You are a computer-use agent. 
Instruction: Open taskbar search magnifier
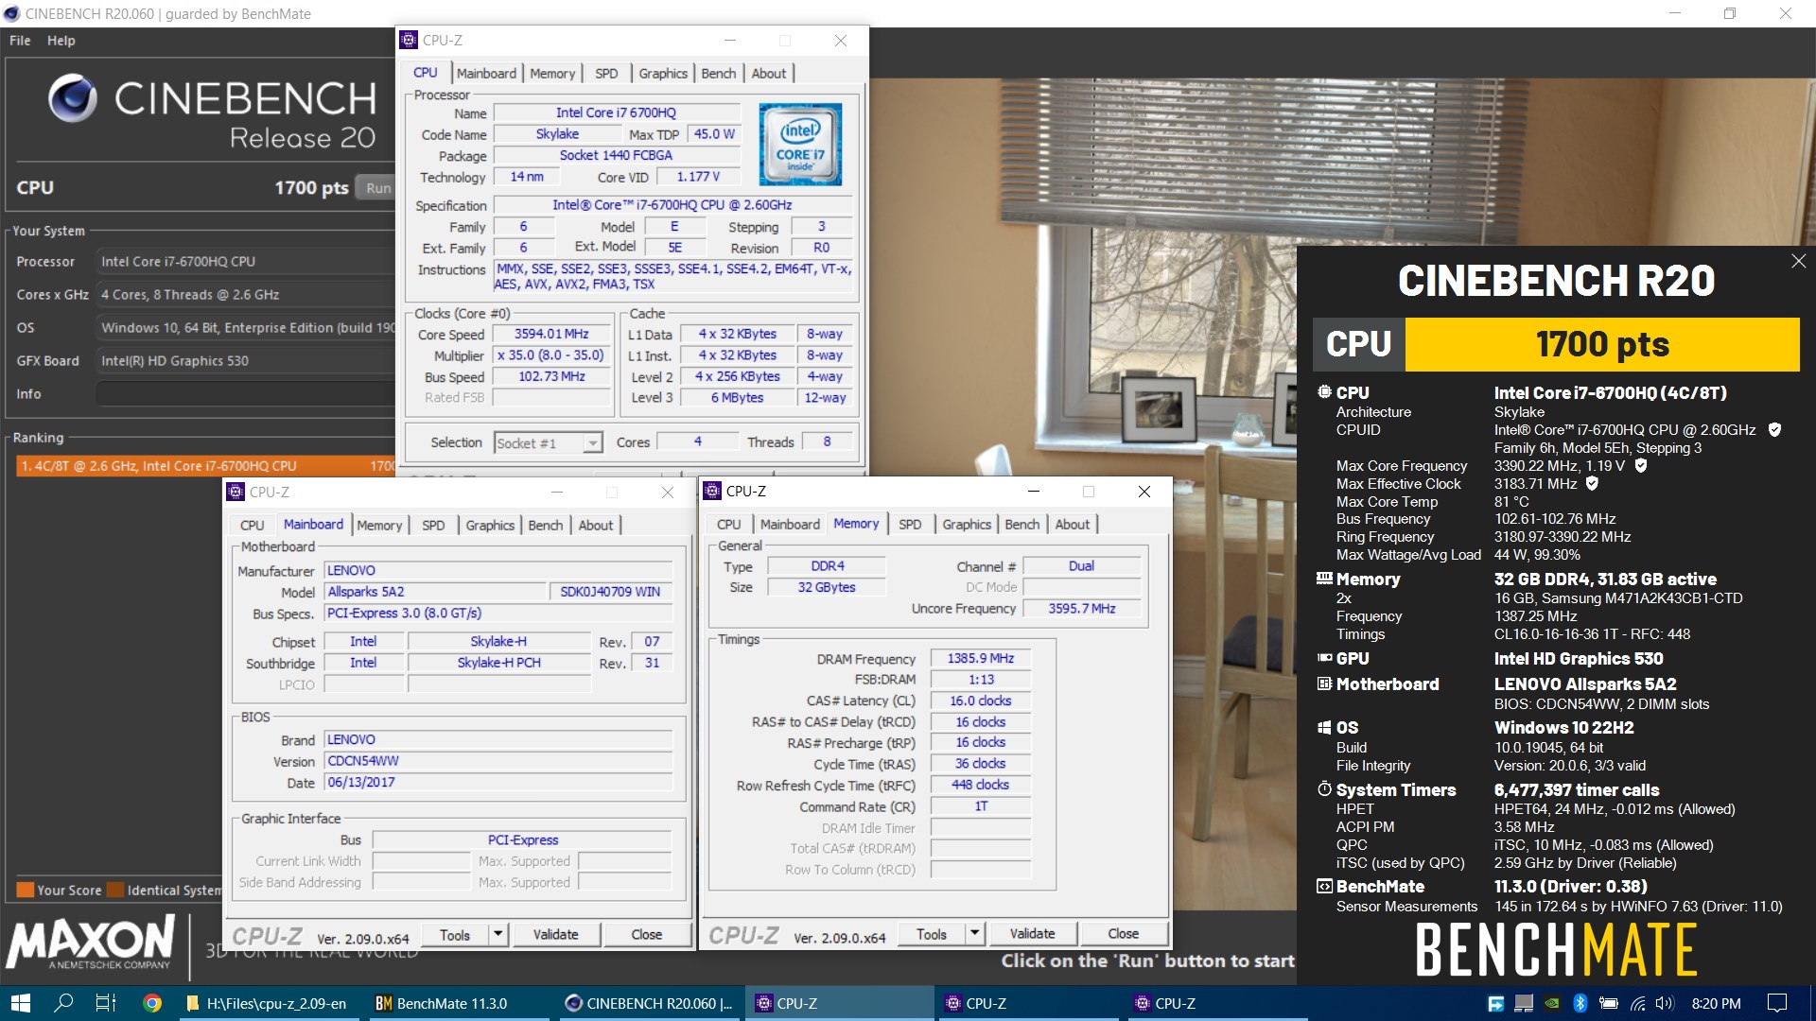(63, 1003)
